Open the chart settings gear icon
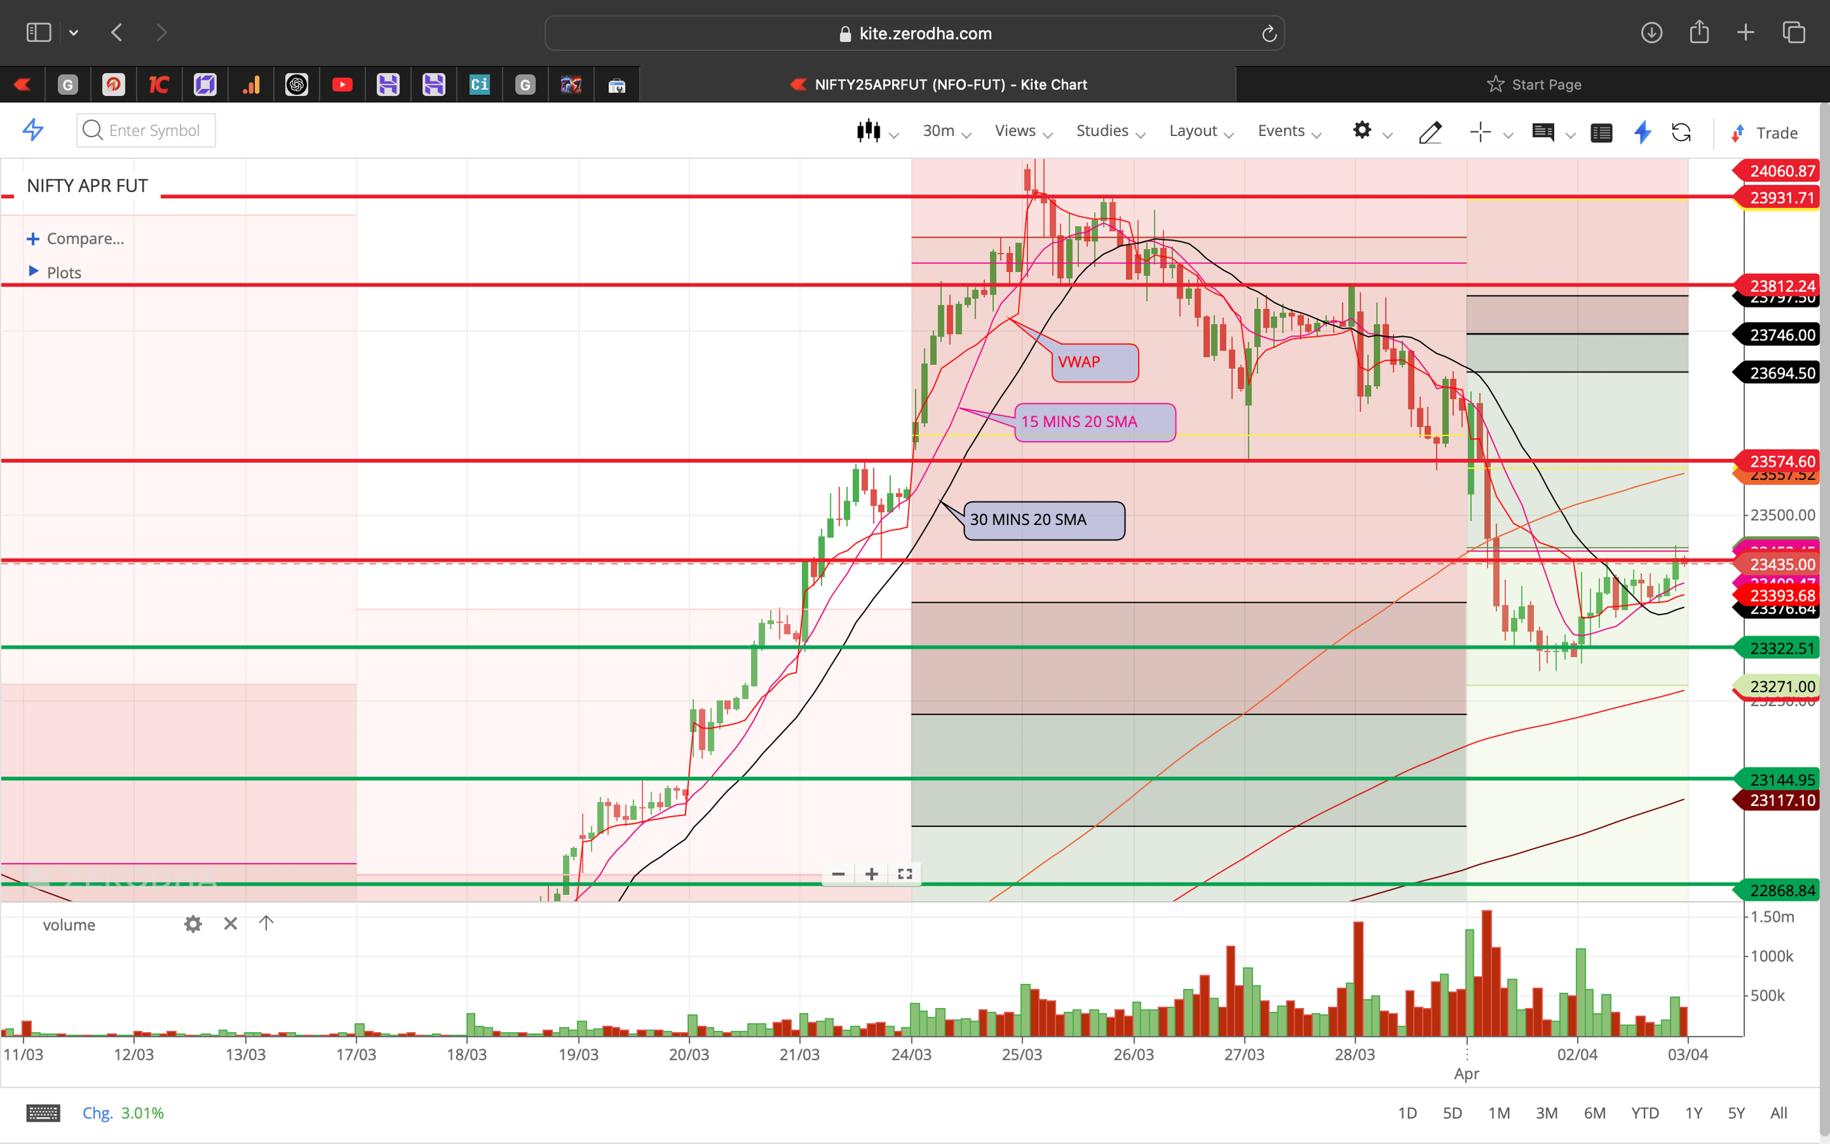This screenshot has height=1144, width=1830. point(1363,131)
